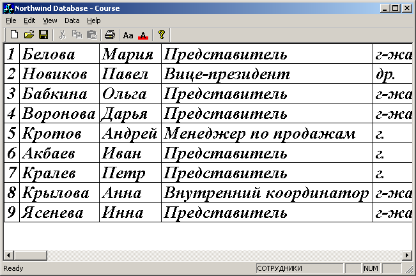
Task: Select the cell Белова
Action: (x=59, y=54)
